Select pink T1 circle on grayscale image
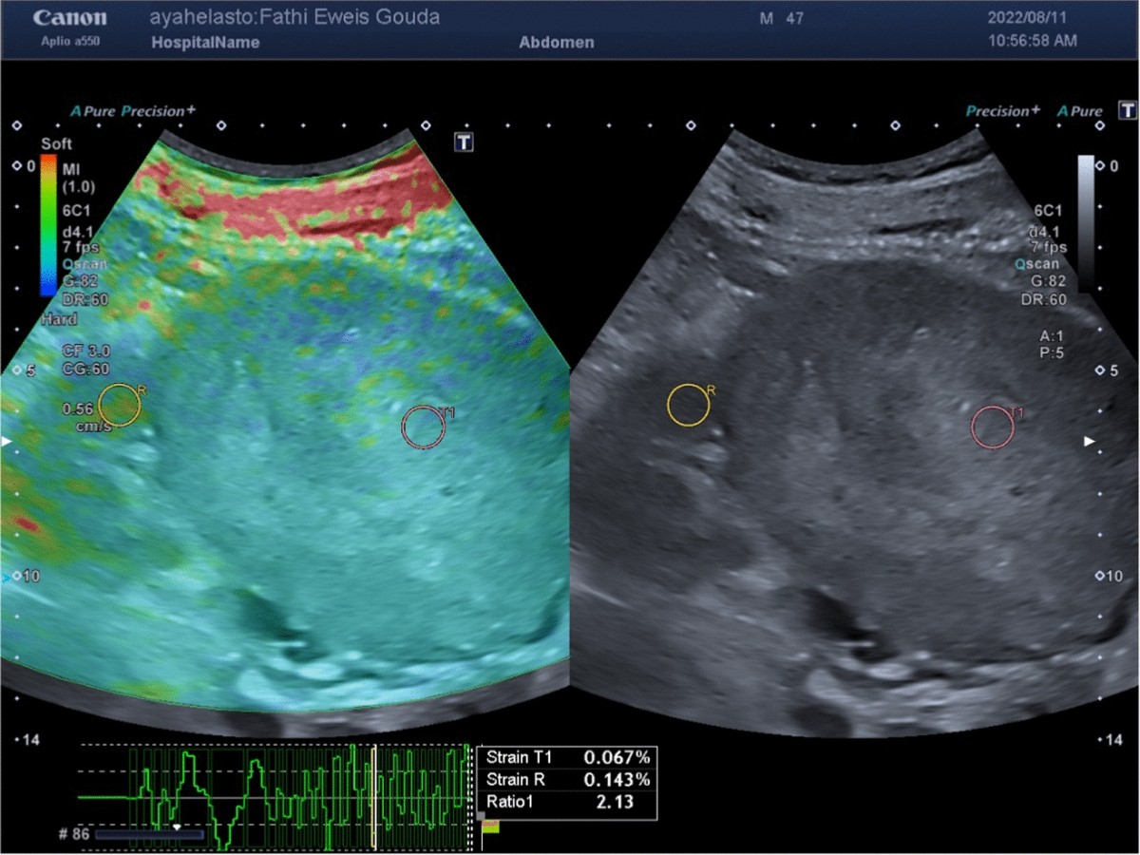This screenshot has width=1140, height=855. (x=992, y=427)
